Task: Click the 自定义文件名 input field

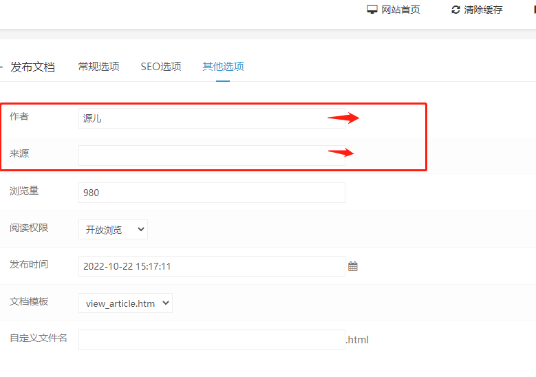Action: click(212, 340)
